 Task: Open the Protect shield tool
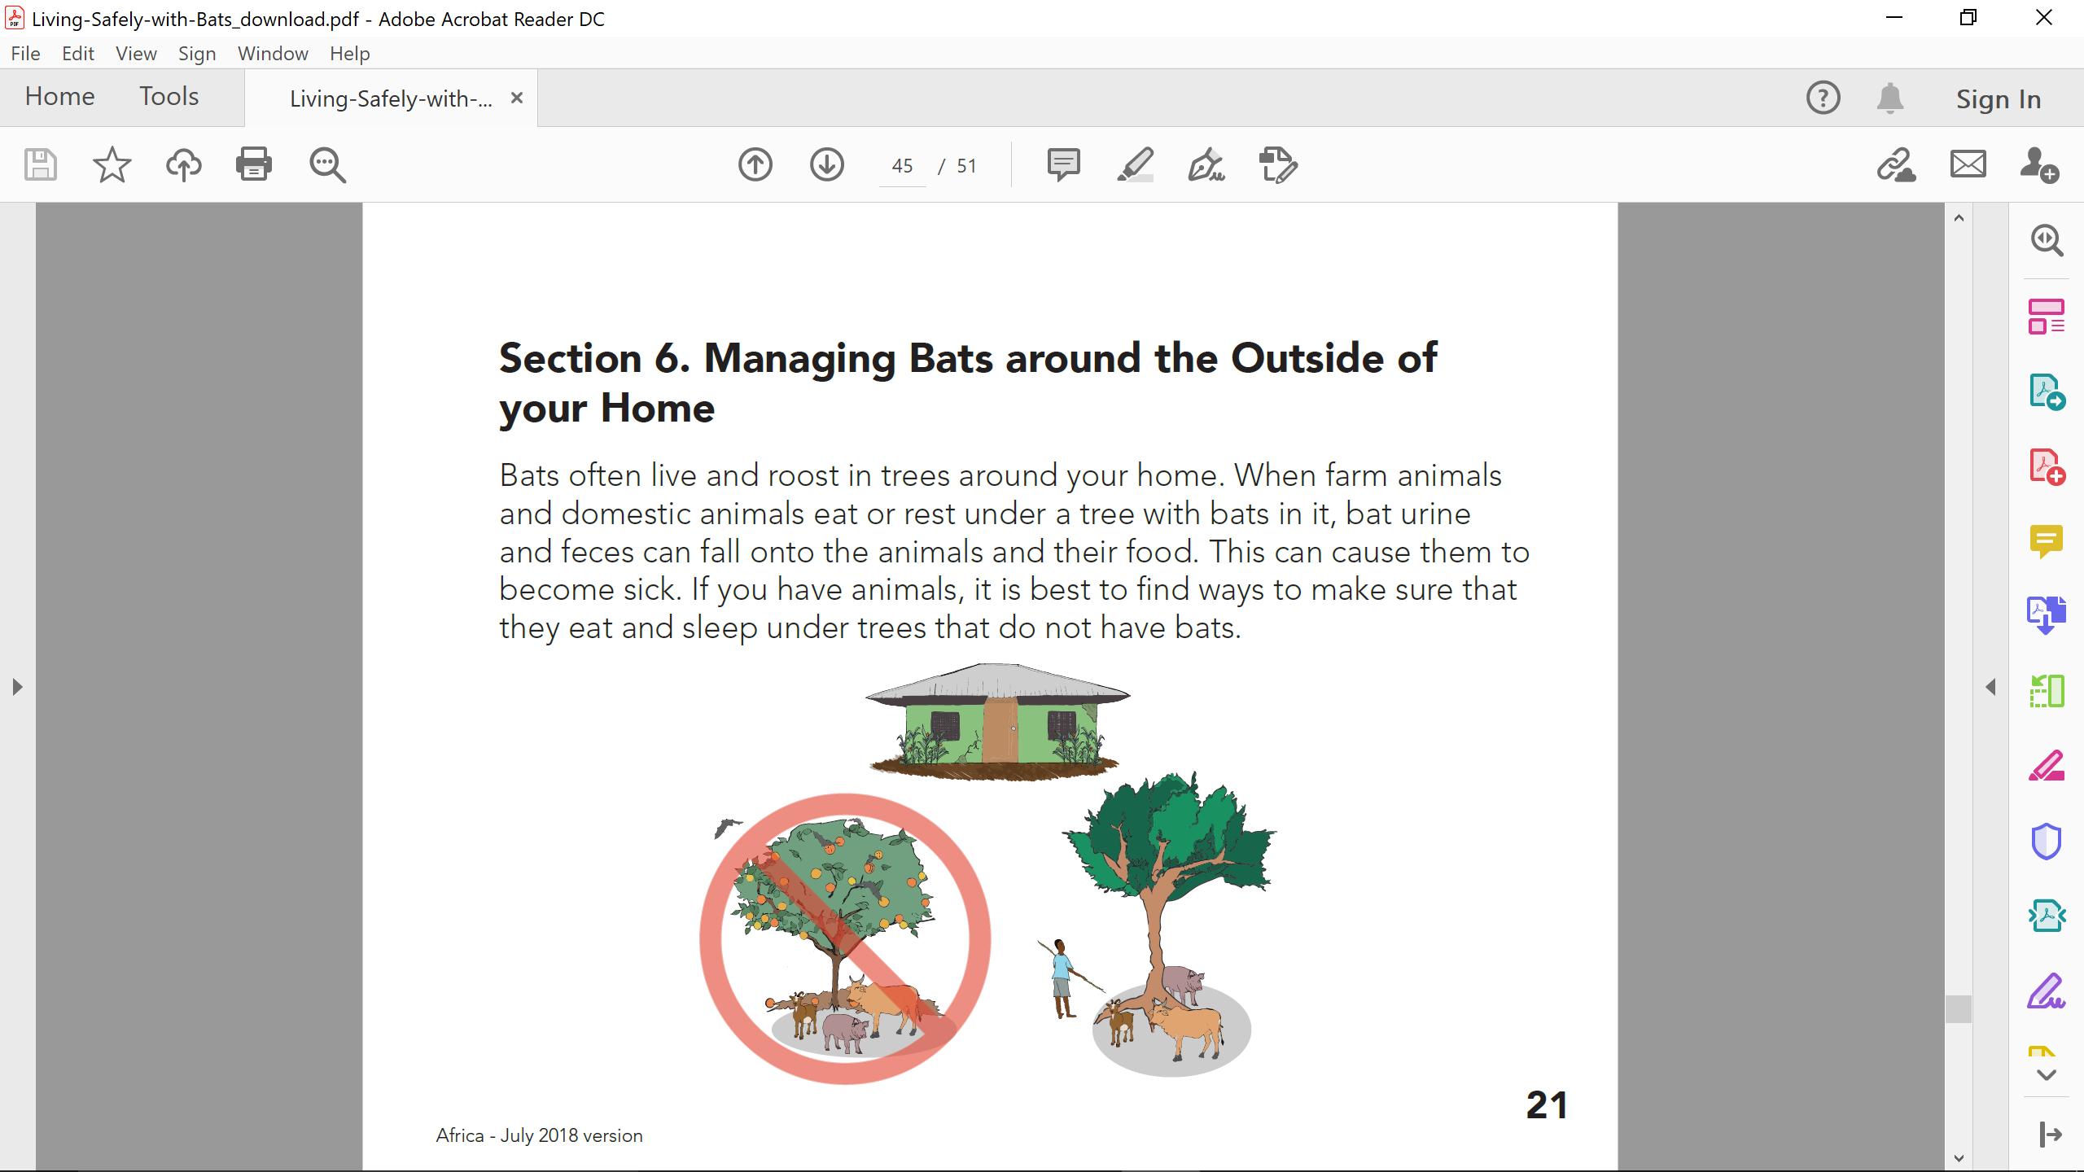2046,841
